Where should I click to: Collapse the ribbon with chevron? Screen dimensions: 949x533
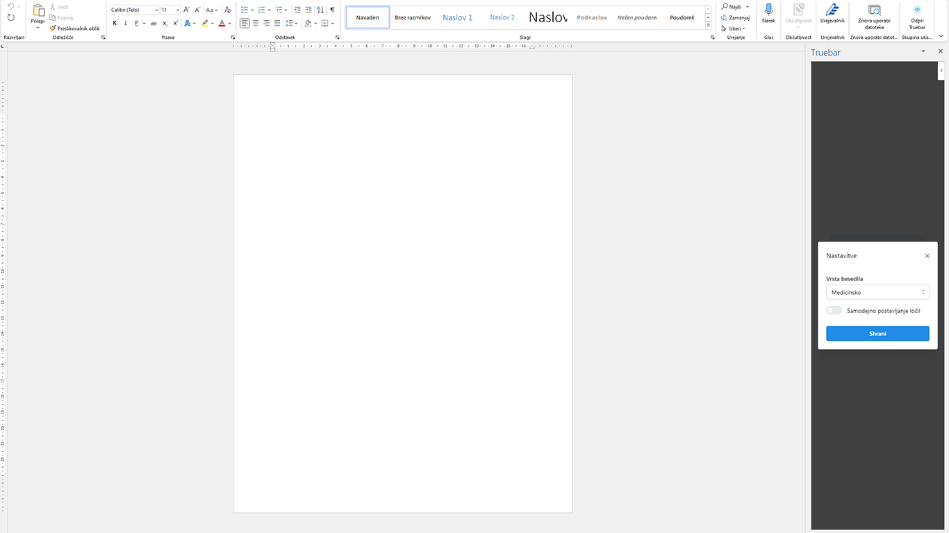tap(941, 37)
